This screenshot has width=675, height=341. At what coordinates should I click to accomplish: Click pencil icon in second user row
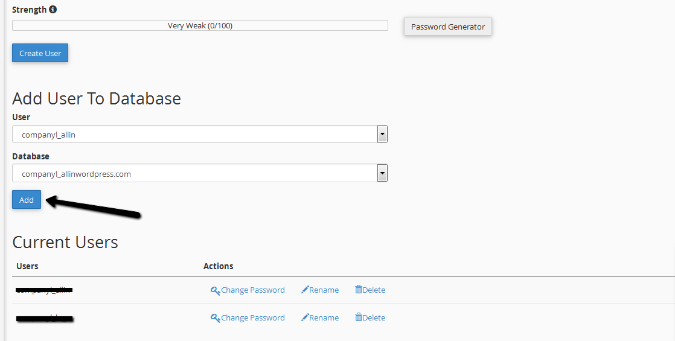click(x=305, y=317)
